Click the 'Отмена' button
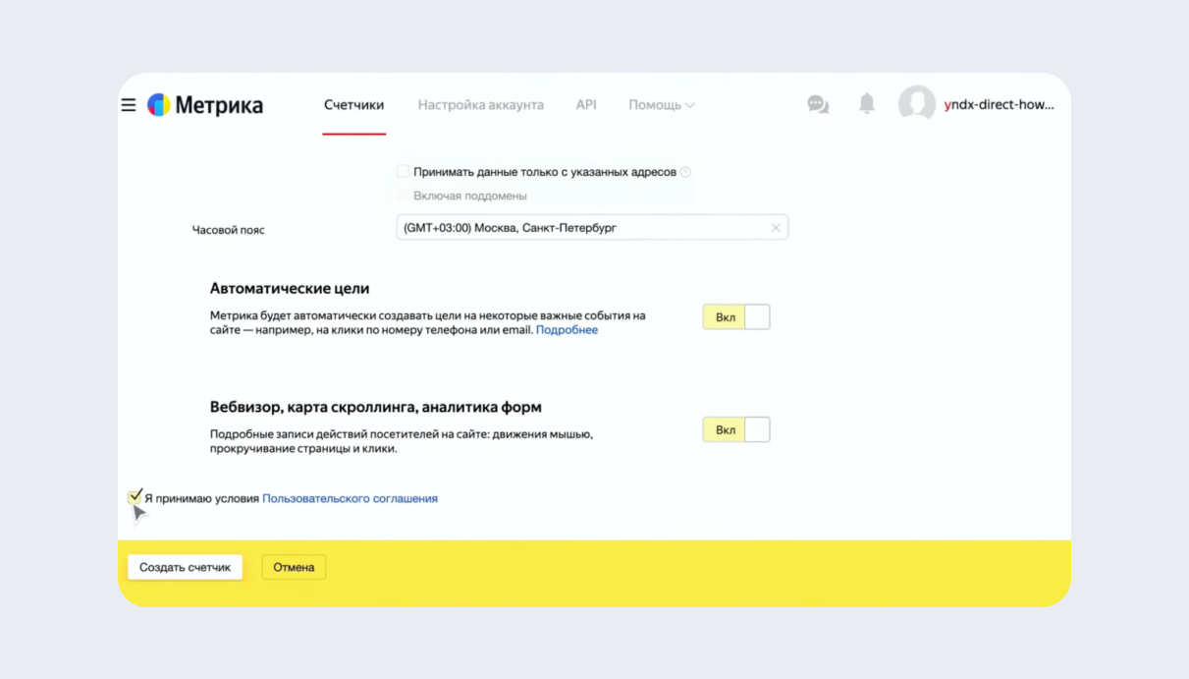The height and width of the screenshot is (679, 1189). [294, 567]
